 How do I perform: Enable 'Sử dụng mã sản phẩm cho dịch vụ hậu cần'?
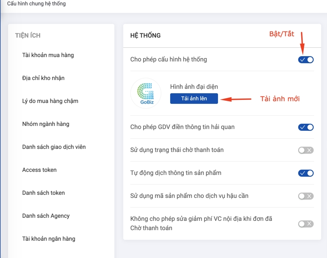[306, 196]
